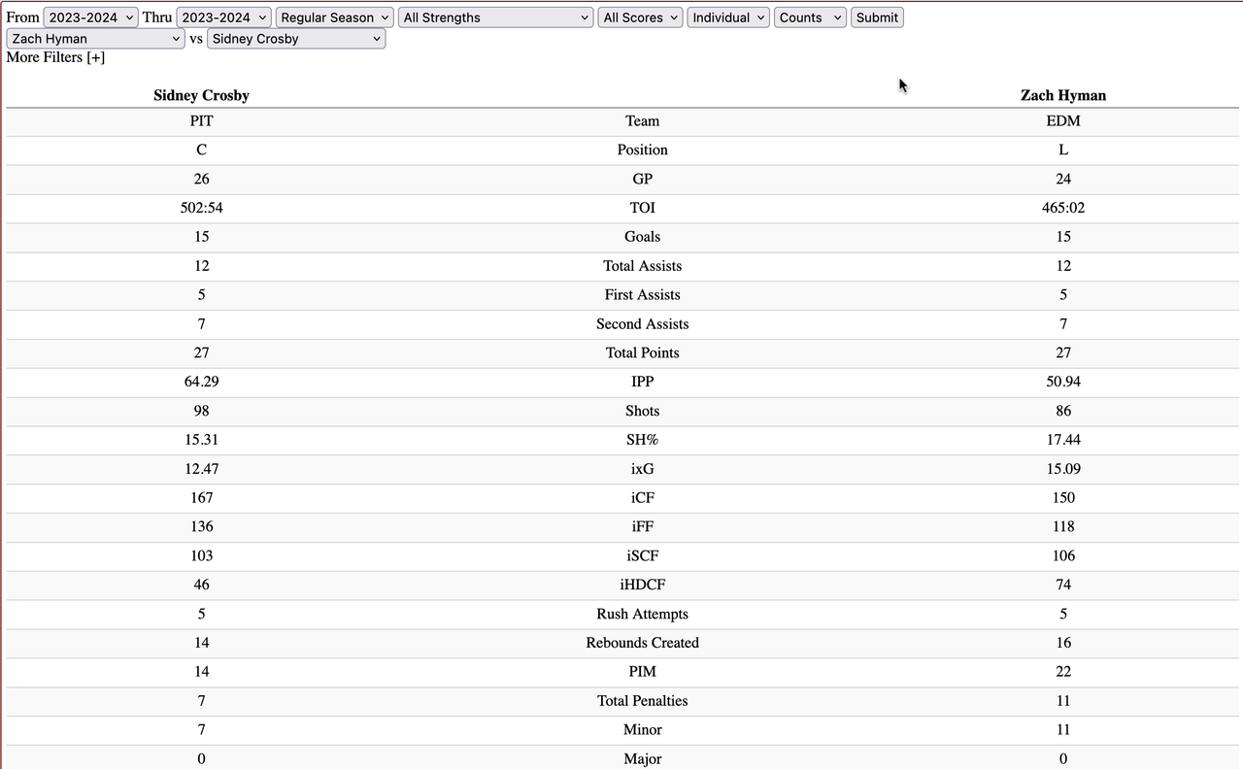This screenshot has width=1243, height=769.
Task: Click the PIM row label
Action: coord(642,672)
